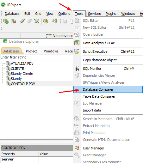Click the Script Executive gear icon
This screenshot has height=163, width=143.
point(77,51)
